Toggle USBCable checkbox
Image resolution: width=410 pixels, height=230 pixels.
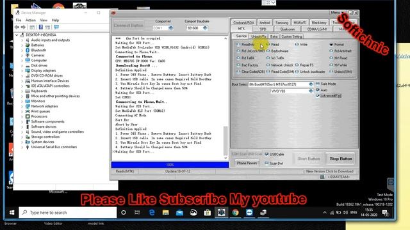pos(266,154)
